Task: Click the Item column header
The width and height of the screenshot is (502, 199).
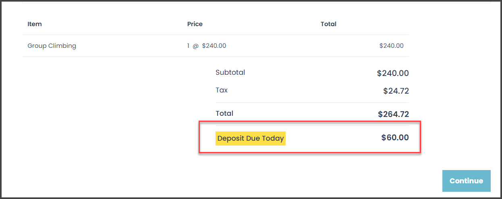Action: [x=35, y=24]
